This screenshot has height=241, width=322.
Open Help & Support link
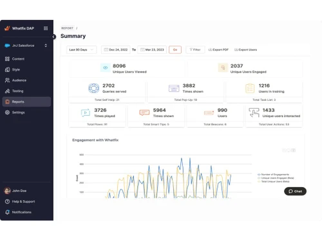[x=23, y=201]
